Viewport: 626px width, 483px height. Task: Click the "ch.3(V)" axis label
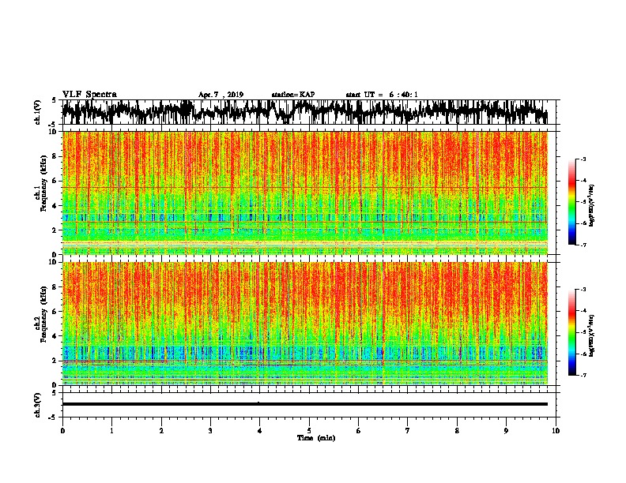pos(38,405)
